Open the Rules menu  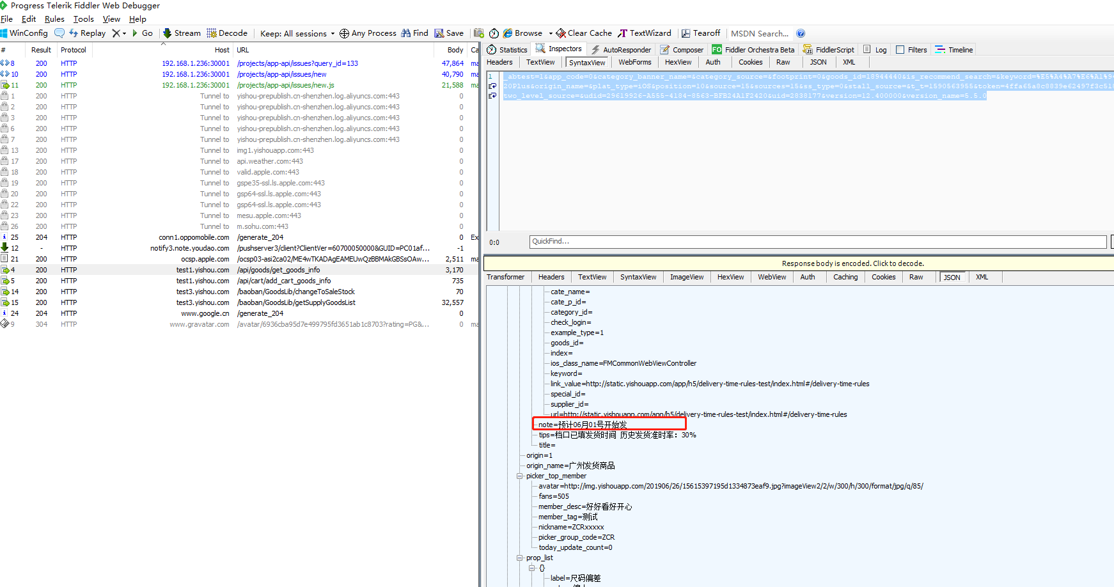pyautogui.click(x=54, y=19)
